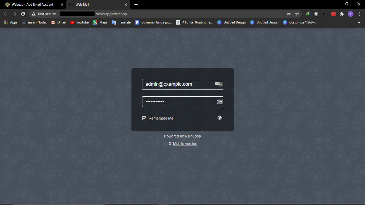The width and height of the screenshot is (365, 205).
Task: Open the saved passwords key icon
Action: [x=289, y=14]
